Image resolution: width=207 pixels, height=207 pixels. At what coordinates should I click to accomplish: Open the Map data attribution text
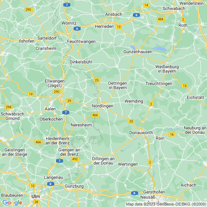tap(166, 204)
